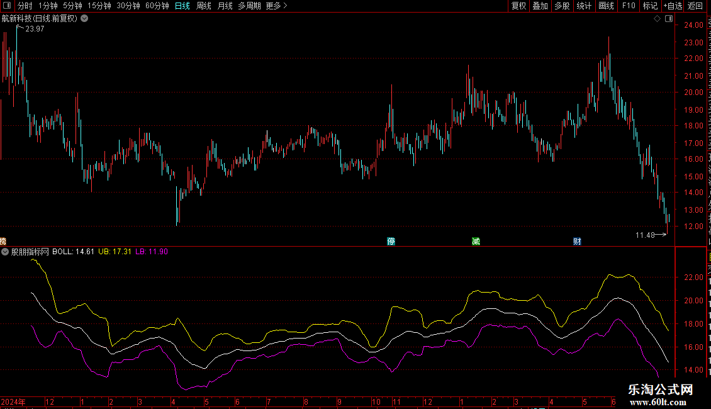The image size is (711, 409).
Task: Click the 复权 button
Action: pyautogui.click(x=518, y=6)
